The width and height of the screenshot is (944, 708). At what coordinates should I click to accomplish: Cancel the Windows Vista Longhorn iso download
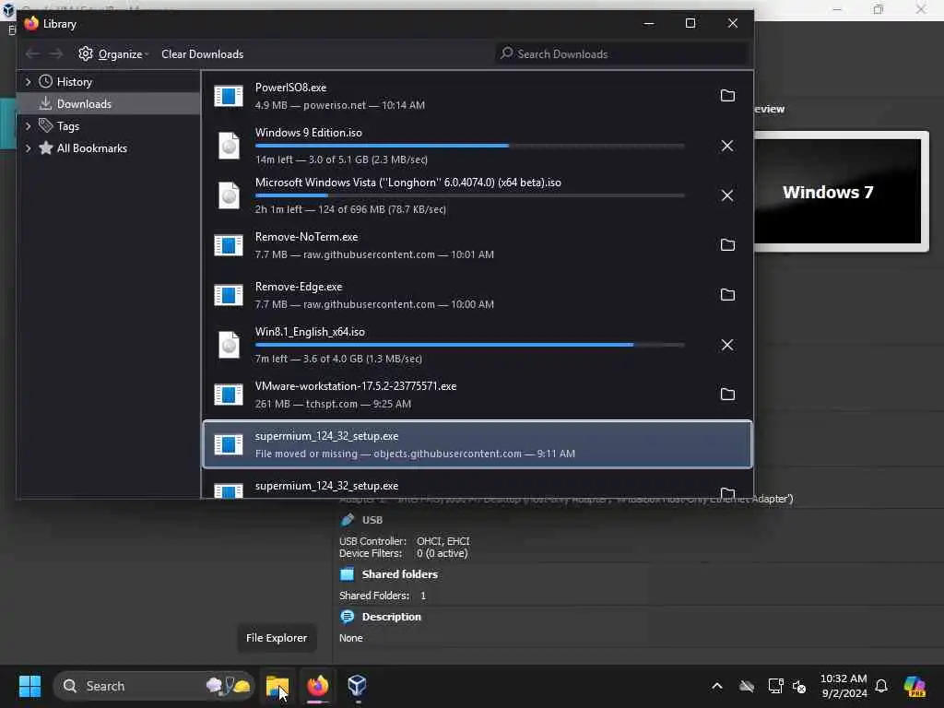click(x=727, y=195)
